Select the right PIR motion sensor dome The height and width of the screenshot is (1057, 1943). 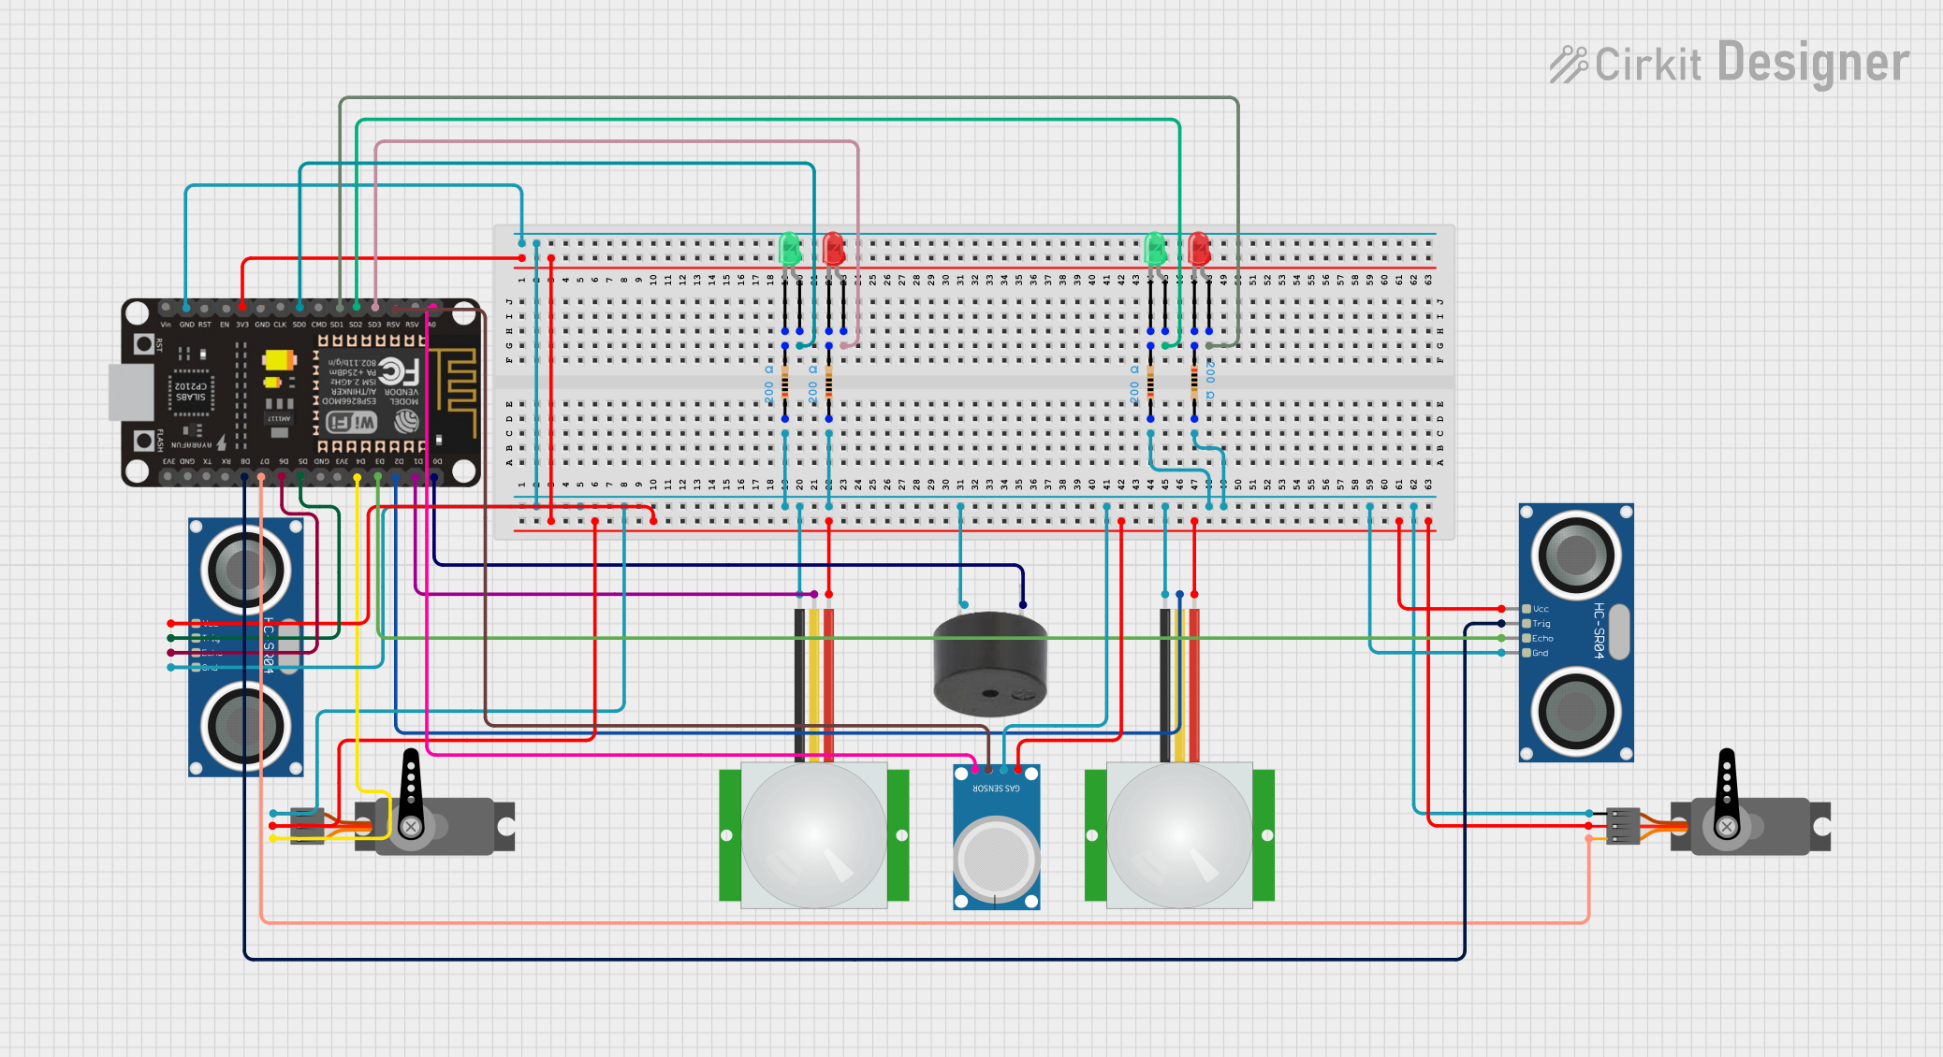pyautogui.click(x=1179, y=835)
